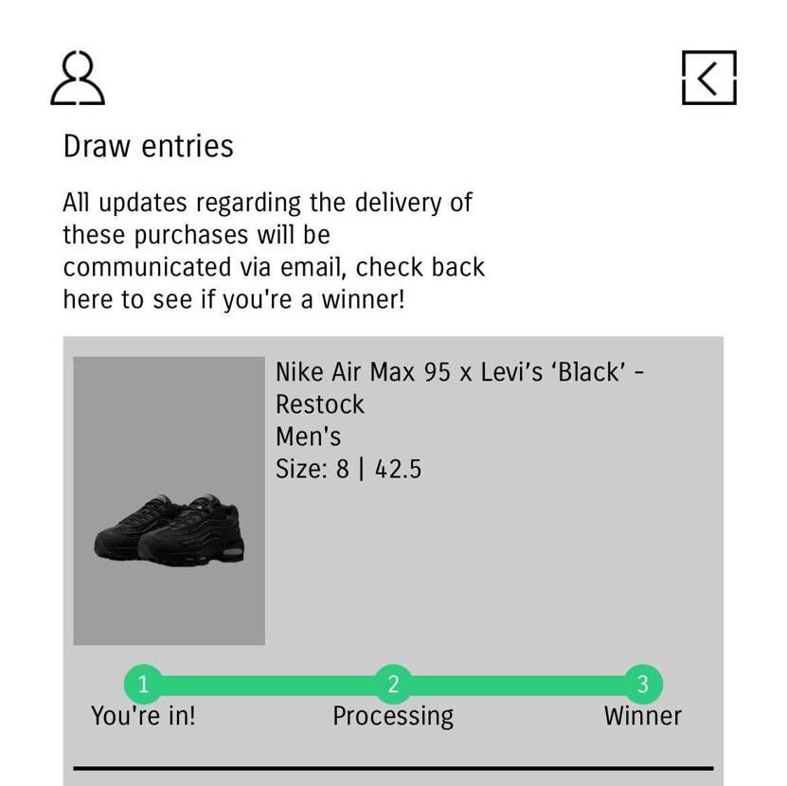Viewport: 787px width, 786px height.
Task: Click progress bar between steps 2 and 3
Action: [x=518, y=685]
